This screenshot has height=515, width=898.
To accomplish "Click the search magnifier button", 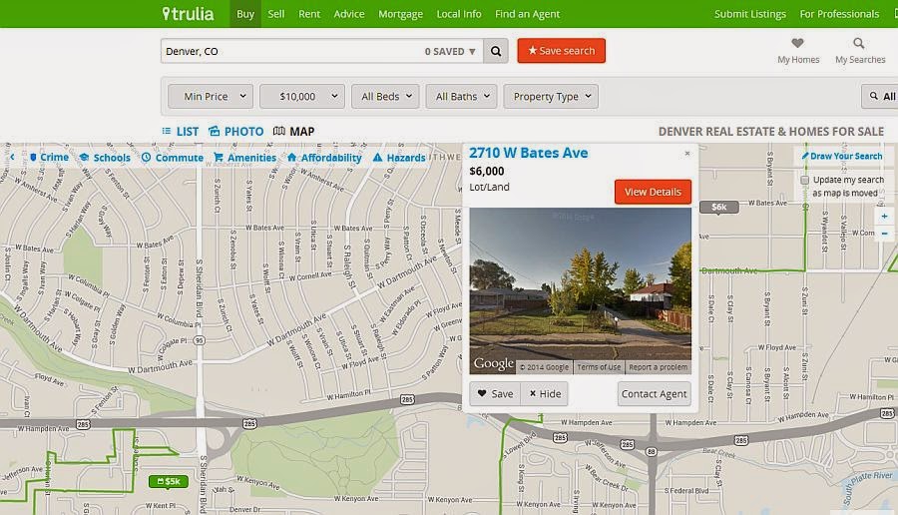I will 496,51.
